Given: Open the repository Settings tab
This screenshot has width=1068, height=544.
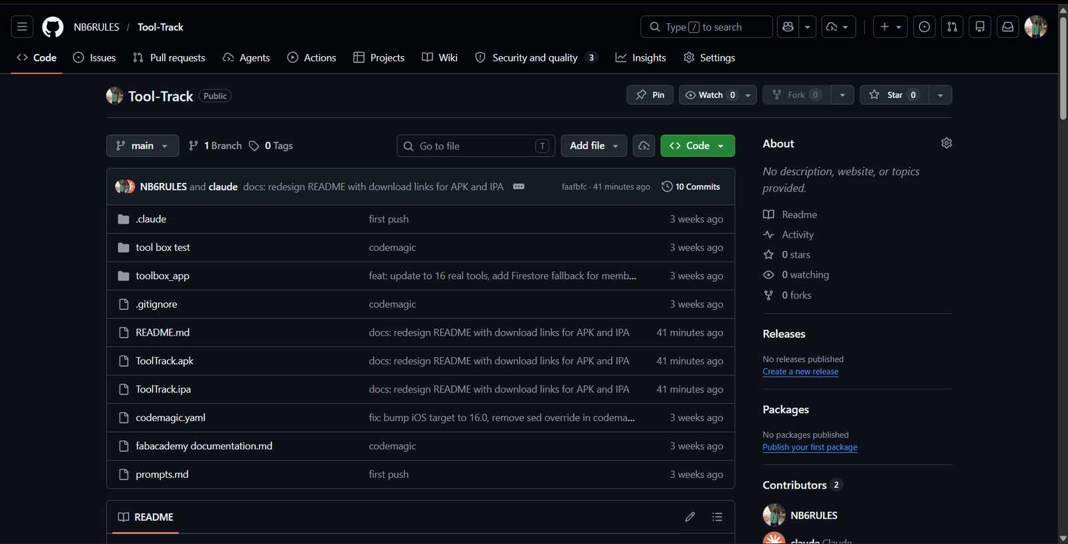Looking at the screenshot, I should click(x=710, y=57).
